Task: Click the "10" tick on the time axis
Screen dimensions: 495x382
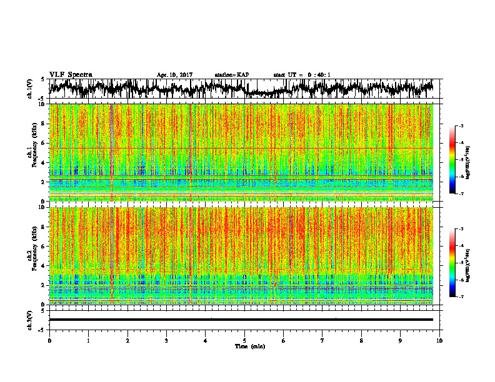Action: [439, 341]
